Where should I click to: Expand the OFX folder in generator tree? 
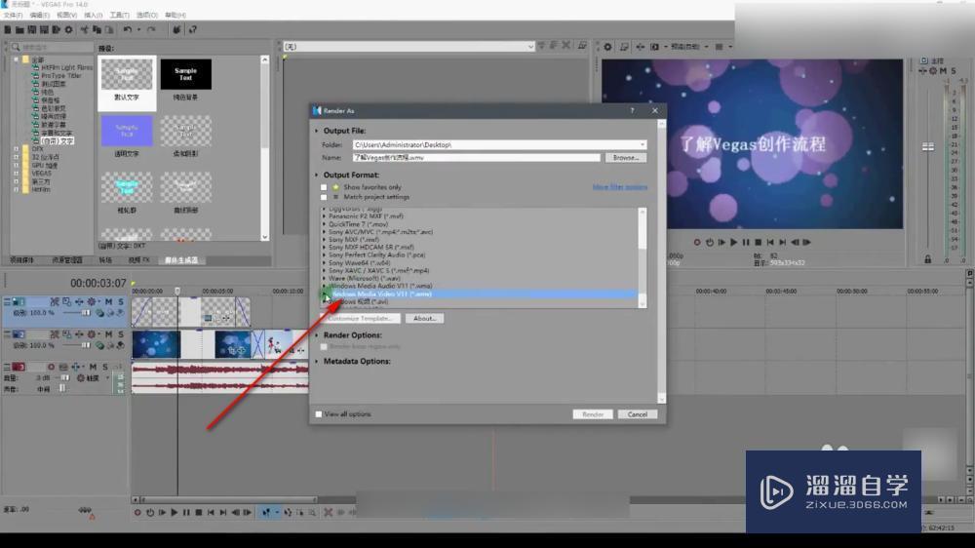(x=17, y=149)
